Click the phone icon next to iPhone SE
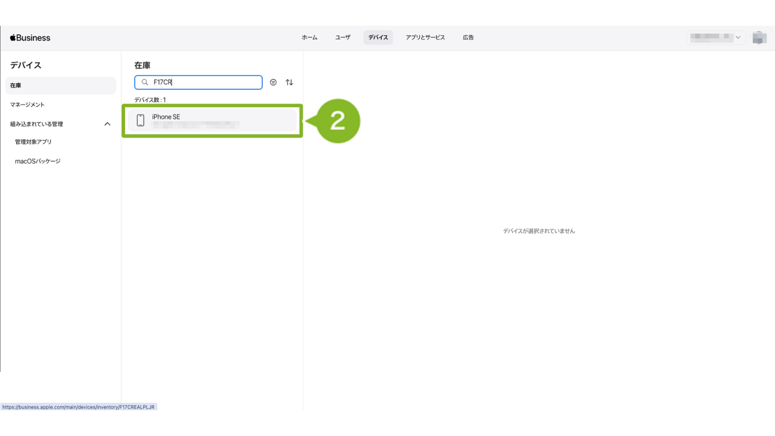The width and height of the screenshot is (775, 436). pyautogui.click(x=141, y=120)
